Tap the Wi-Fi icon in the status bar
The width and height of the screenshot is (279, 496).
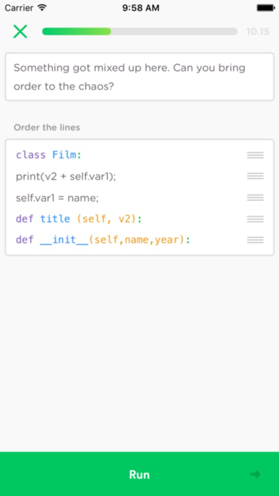[x=42, y=8]
